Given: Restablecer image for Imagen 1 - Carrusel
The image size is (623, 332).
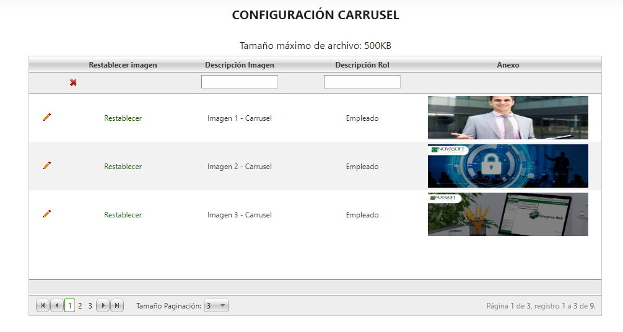Looking at the screenshot, I should 123,118.
